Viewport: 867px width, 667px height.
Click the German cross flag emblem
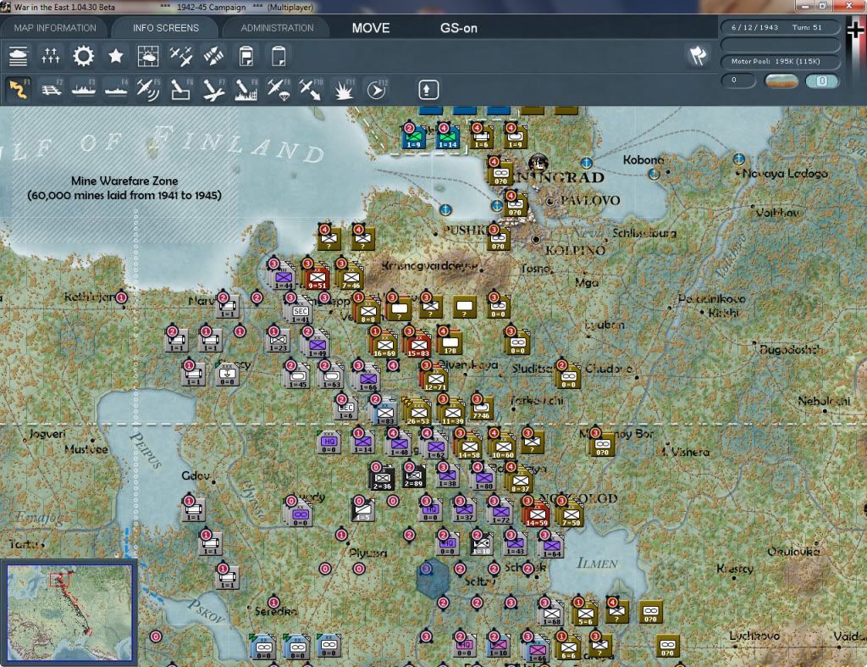pyautogui.click(x=856, y=30)
